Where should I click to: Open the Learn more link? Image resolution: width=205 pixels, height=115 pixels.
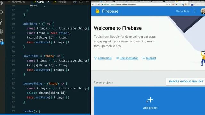pos(105,58)
